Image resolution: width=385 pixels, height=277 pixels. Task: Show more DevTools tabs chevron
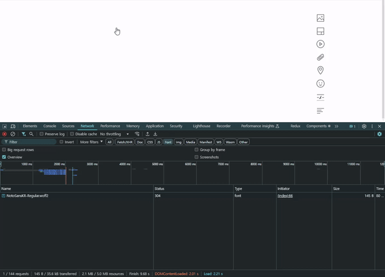tap(336, 126)
